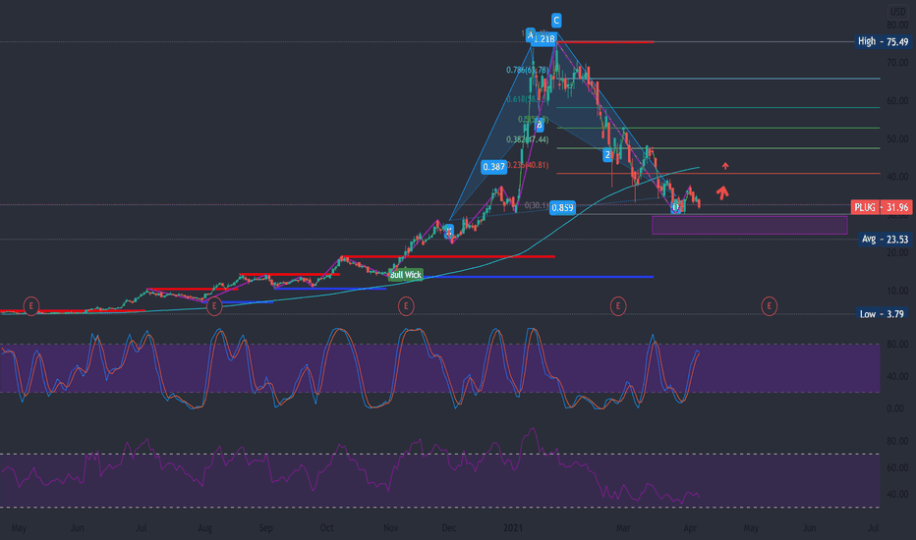Click the Avg 23.53 price label
The height and width of the screenshot is (540, 916).
pyautogui.click(x=885, y=240)
